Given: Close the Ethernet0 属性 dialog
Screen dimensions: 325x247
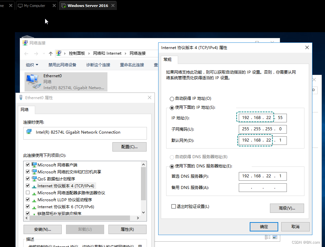Looking at the screenshot, I should (x=150, y=97).
